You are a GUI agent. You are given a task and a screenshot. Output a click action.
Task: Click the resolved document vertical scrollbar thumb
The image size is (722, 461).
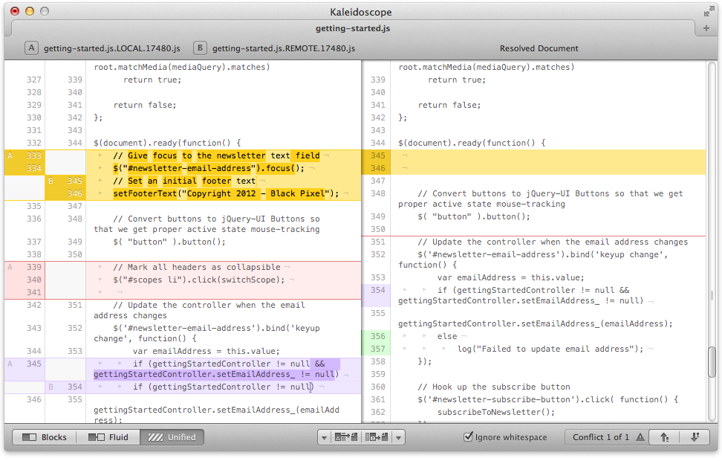point(712,361)
